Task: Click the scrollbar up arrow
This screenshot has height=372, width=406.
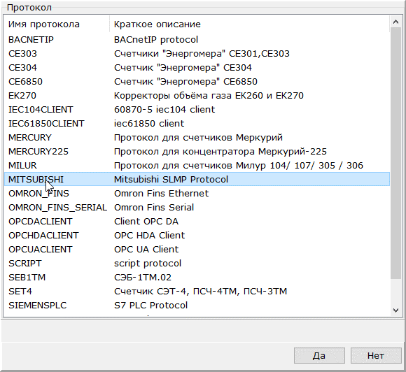Action: click(x=395, y=22)
